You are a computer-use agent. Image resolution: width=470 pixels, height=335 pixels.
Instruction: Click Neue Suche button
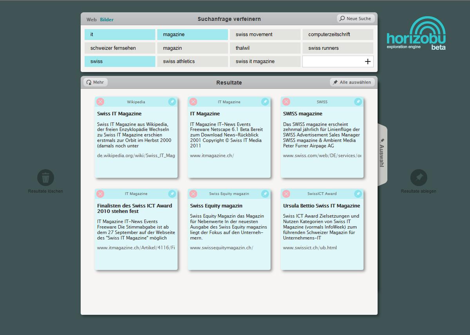(356, 18)
